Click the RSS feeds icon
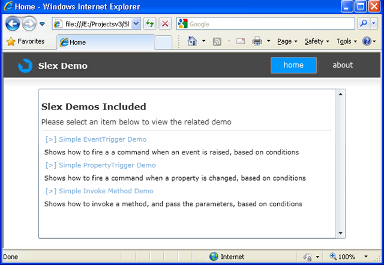Image resolution: width=384 pixels, height=265 pixels. pos(217,41)
